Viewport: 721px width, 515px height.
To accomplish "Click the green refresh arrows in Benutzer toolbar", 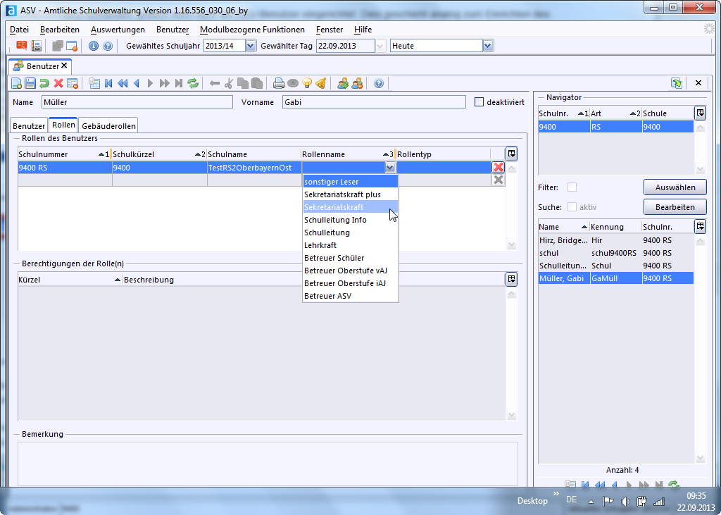I will point(193,83).
